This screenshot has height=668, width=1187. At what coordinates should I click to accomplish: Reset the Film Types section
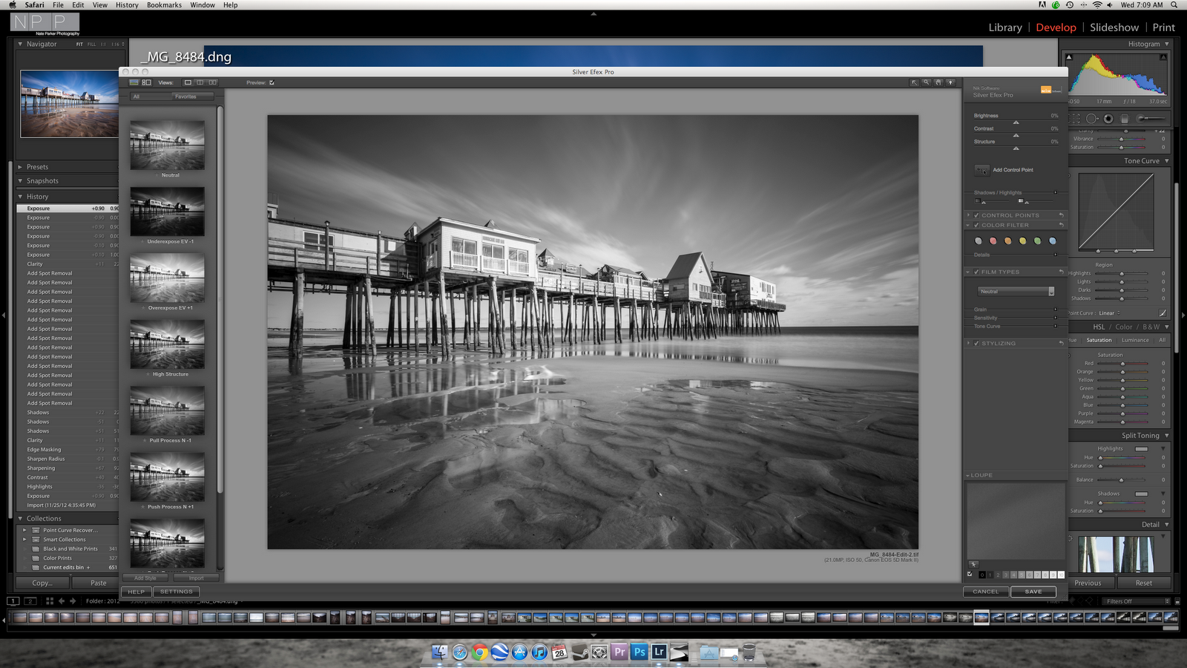[x=1061, y=272]
